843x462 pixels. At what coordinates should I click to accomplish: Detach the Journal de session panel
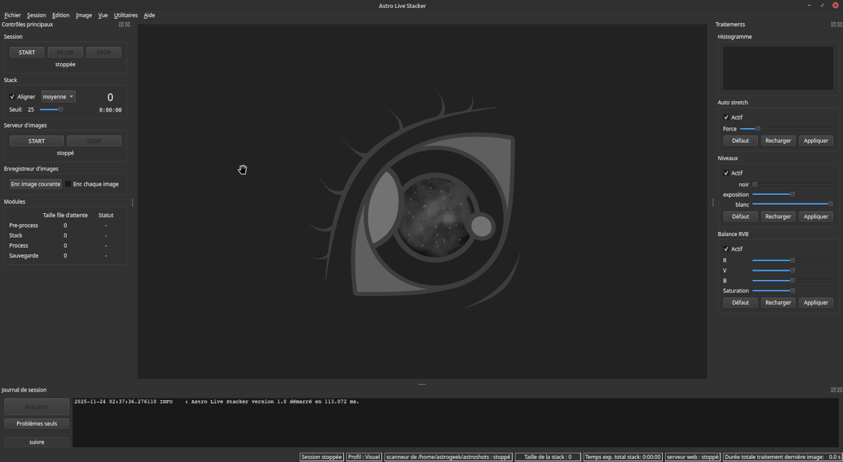pos(833,389)
